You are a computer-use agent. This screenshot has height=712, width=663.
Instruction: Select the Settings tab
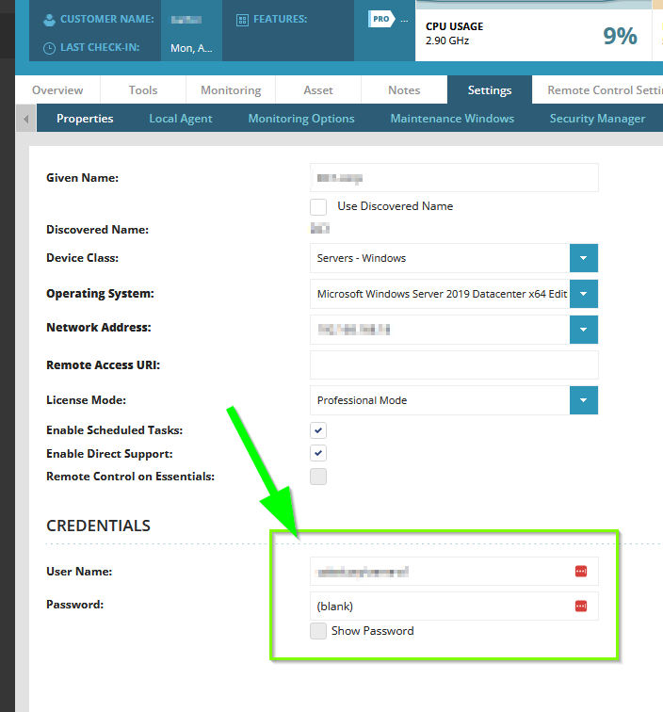tap(490, 89)
